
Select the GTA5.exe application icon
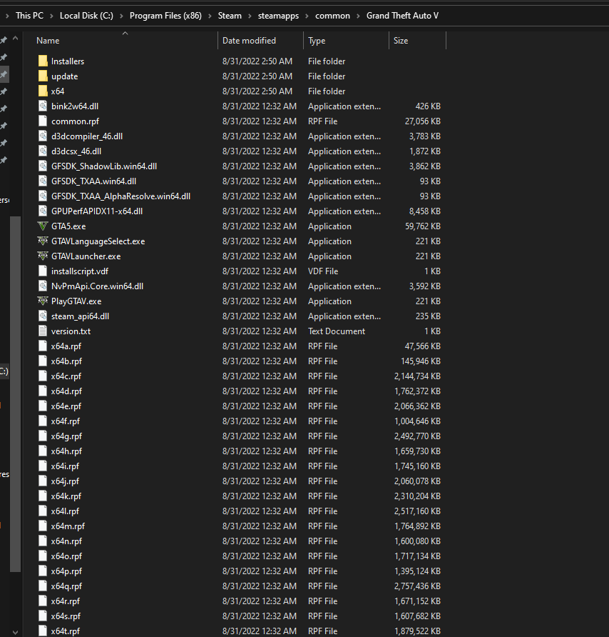[41, 226]
